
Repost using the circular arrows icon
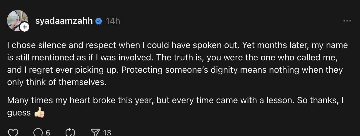[x=70, y=133]
